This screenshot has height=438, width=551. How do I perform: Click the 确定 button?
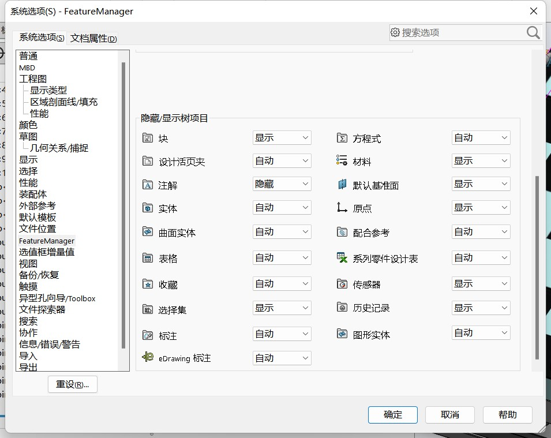[x=392, y=414]
